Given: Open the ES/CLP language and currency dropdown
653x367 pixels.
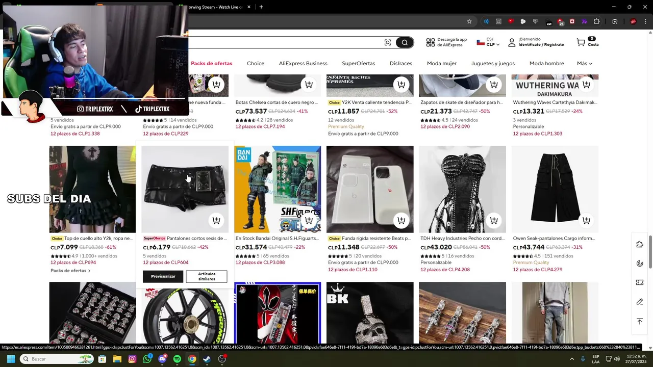Looking at the screenshot, I should tap(488, 42).
